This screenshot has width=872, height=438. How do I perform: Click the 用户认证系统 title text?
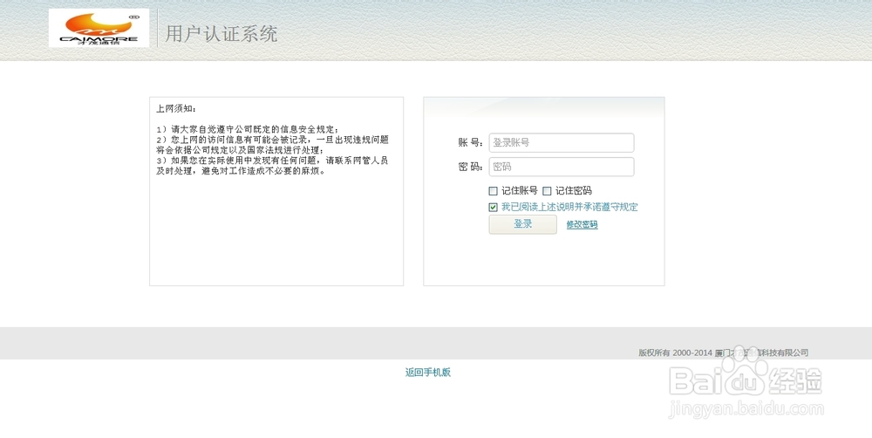pos(221,34)
